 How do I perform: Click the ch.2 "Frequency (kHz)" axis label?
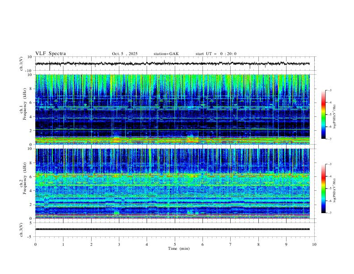coord(25,178)
